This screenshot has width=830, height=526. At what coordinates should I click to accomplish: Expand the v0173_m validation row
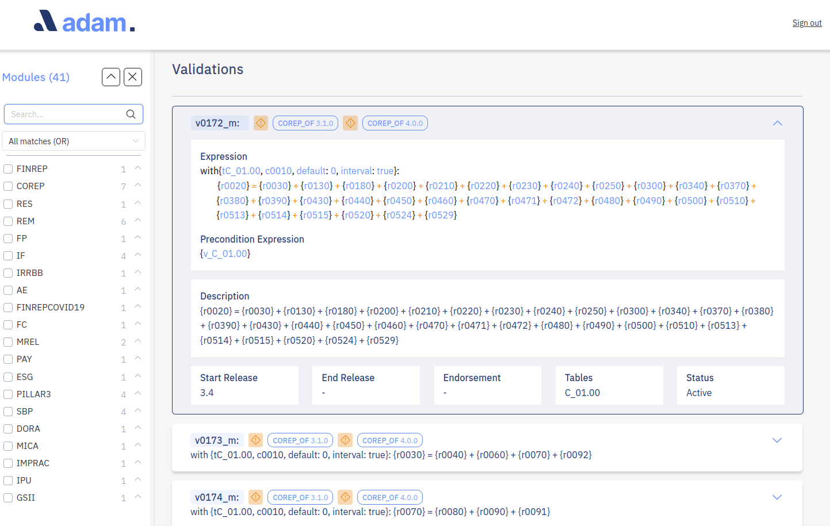point(777,440)
